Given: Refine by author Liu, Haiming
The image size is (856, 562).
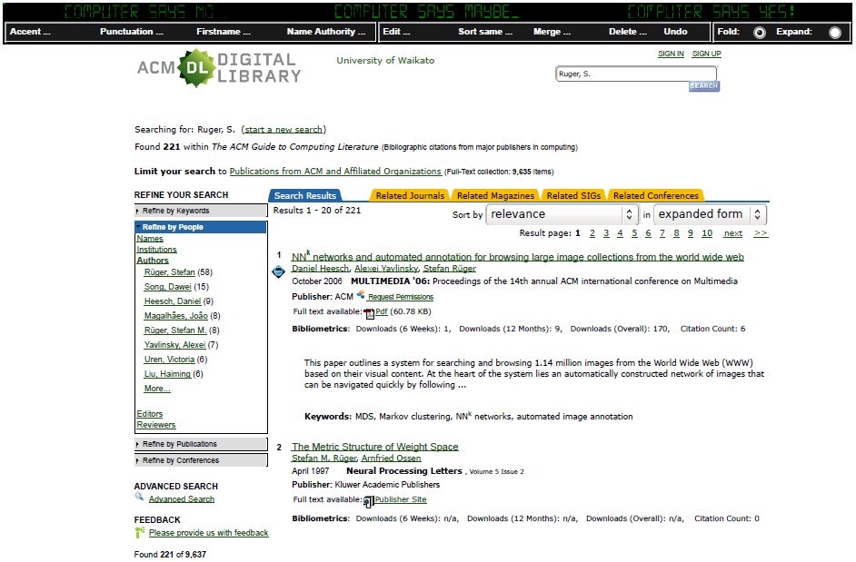Looking at the screenshot, I should click(x=167, y=374).
